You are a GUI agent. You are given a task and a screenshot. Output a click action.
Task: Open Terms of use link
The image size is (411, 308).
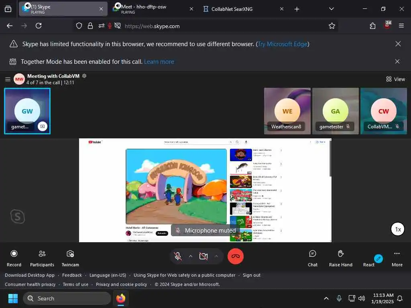pos(75,284)
